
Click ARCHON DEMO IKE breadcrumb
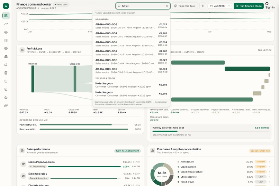click(26, 8)
